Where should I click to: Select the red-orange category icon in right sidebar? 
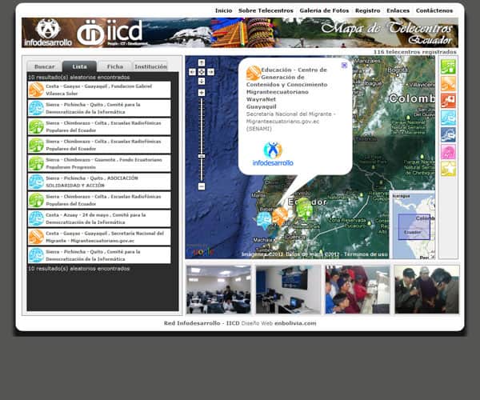pos(448,101)
